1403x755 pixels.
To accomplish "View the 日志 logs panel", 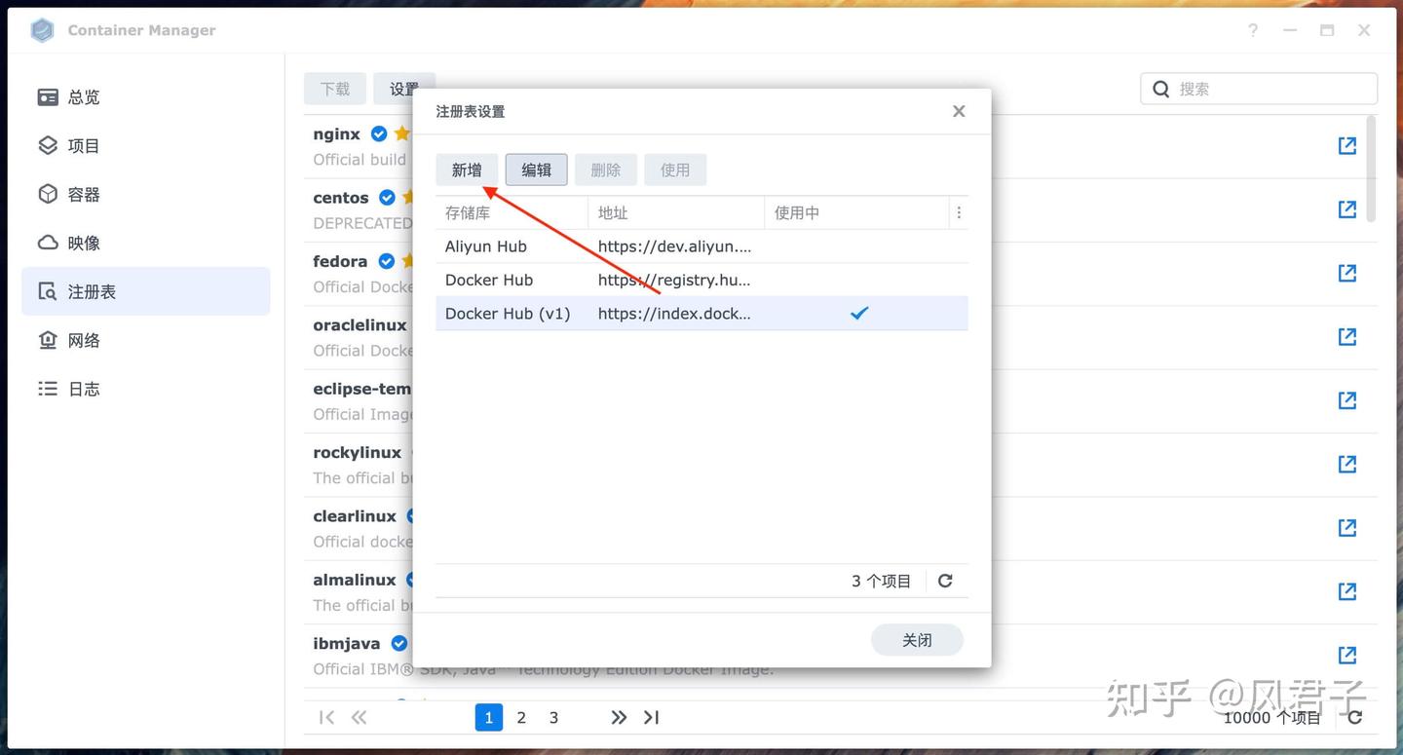I will point(83,387).
